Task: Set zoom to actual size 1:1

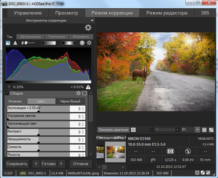Action: [x=204, y=129]
